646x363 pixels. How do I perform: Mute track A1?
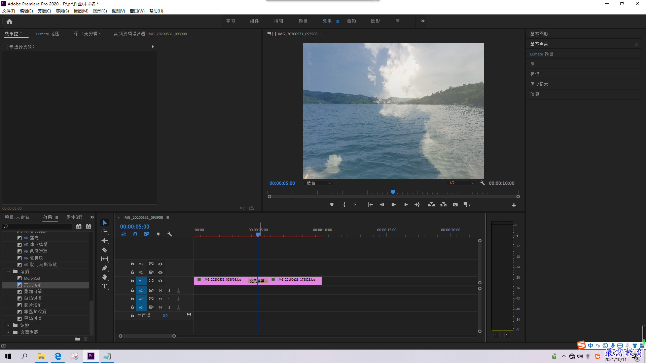(160, 291)
